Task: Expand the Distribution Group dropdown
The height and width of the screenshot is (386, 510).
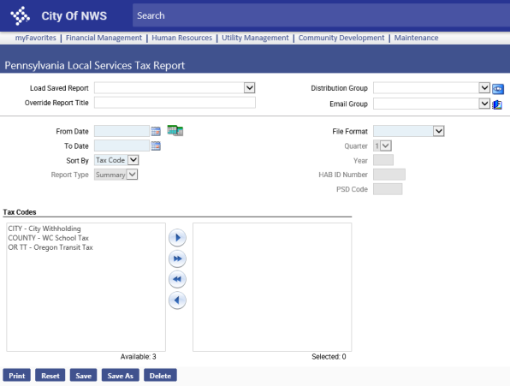Action: 484,88
